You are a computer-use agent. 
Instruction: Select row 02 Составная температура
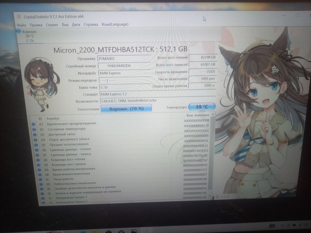click(x=121, y=127)
